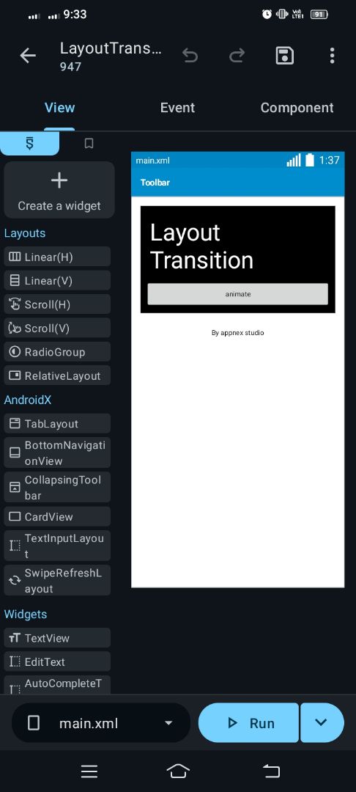Pick the SwipeRefreshLayout widget
Viewport: 356px width, 792px height.
tap(57, 580)
